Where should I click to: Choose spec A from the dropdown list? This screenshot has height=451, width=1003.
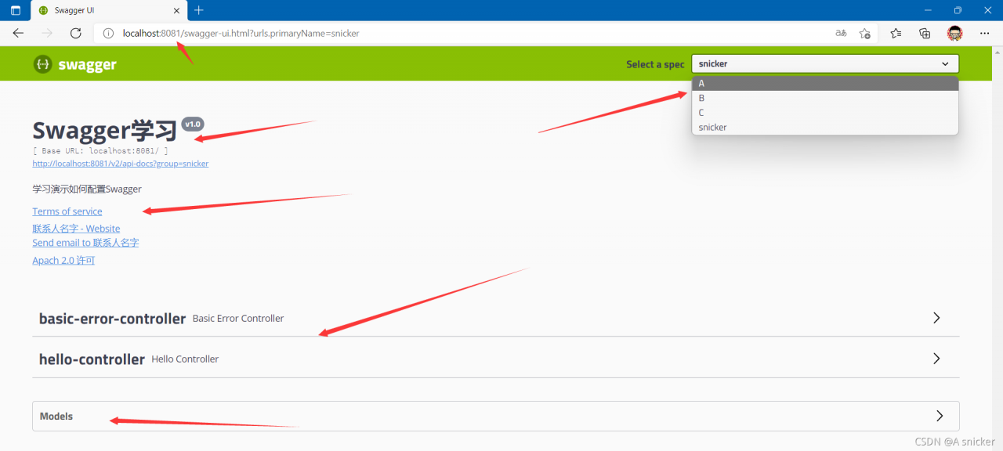(825, 83)
